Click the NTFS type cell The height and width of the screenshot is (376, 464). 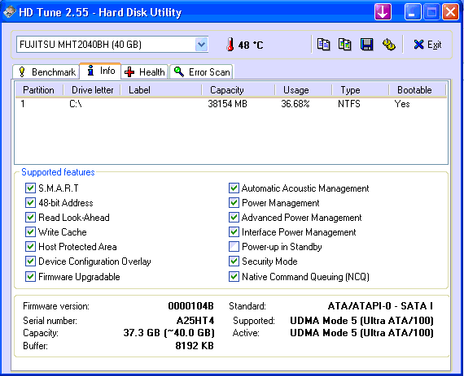pyautogui.click(x=349, y=104)
